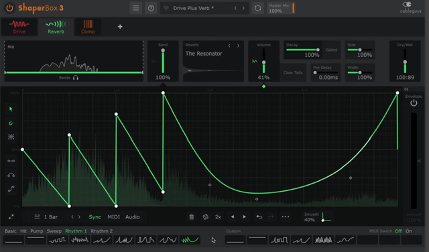Open the Basic wave category
The image size is (429, 252).
[x=11, y=231]
